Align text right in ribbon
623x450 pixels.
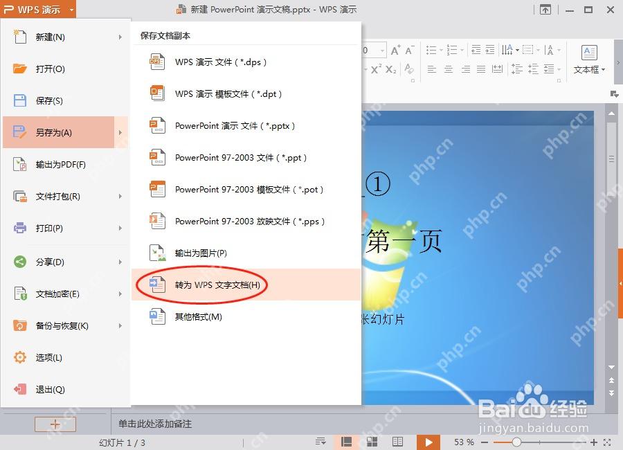(x=466, y=69)
